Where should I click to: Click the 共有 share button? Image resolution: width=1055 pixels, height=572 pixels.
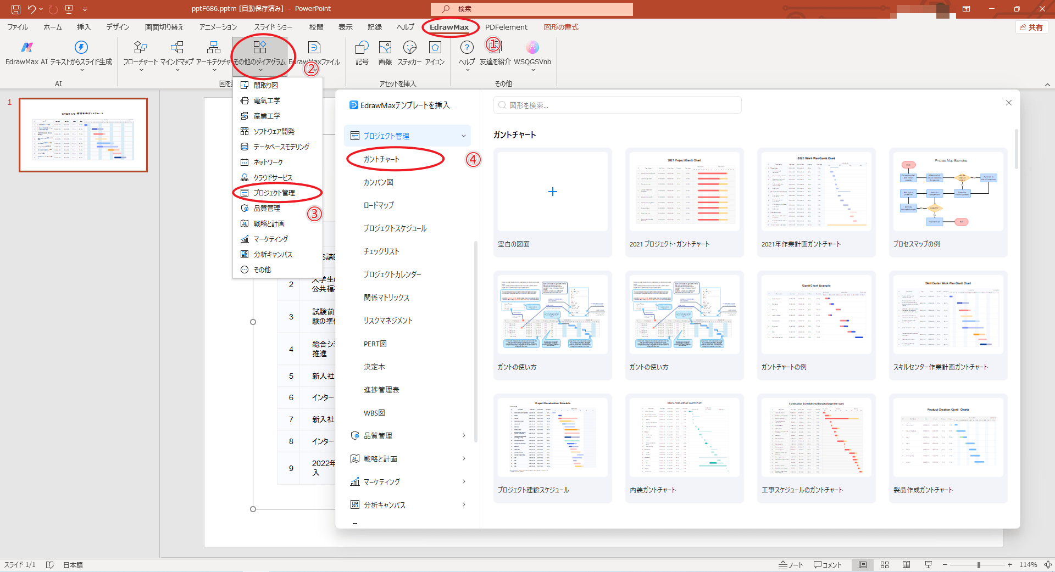point(1031,27)
